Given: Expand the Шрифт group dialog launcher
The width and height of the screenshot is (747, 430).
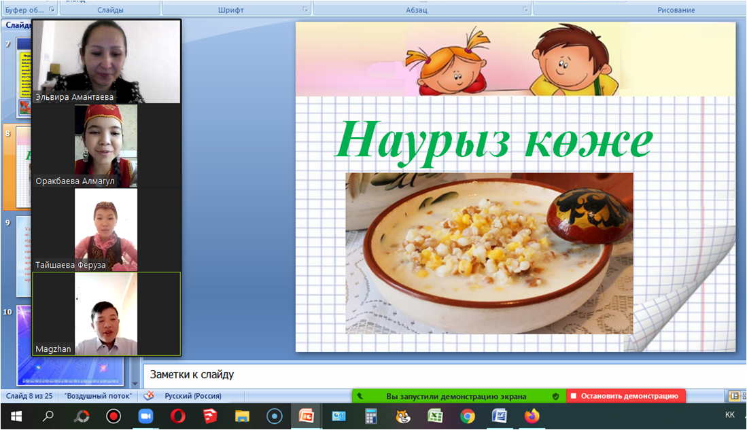Looking at the screenshot, I should (305, 10).
